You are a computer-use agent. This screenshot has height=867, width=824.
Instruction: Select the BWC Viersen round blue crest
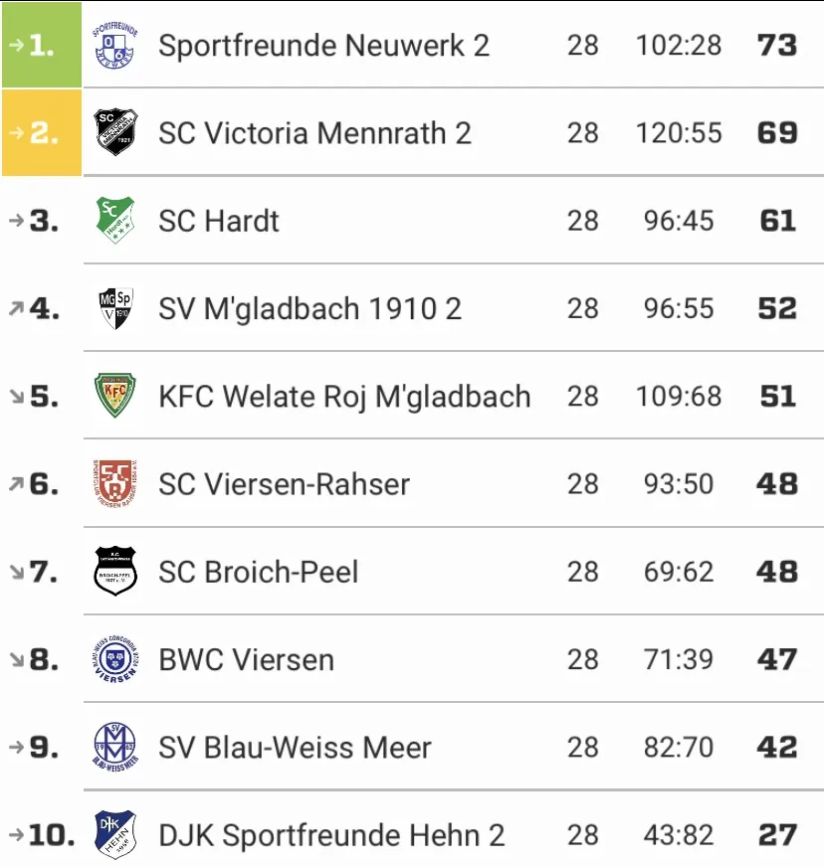click(115, 659)
